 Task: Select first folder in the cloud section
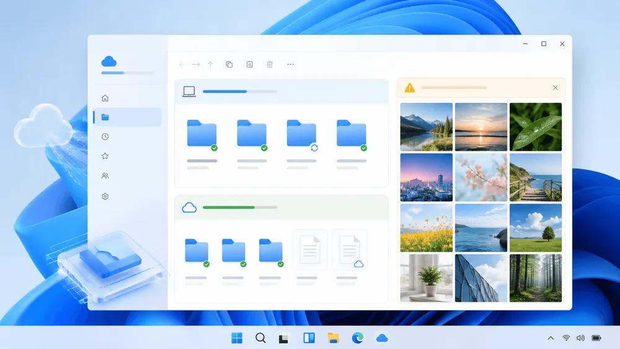point(197,252)
